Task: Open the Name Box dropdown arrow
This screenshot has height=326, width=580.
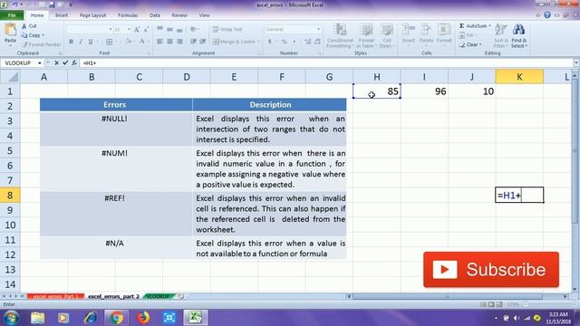Action: point(39,63)
